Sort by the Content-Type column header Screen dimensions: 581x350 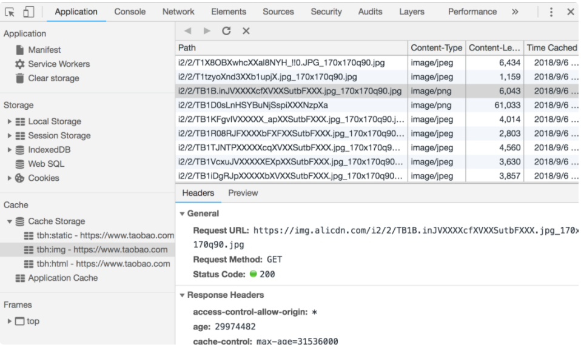[436, 48]
